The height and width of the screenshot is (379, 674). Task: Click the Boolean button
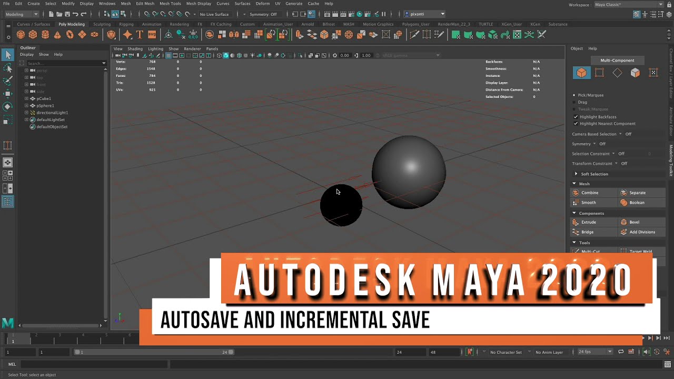coord(642,203)
